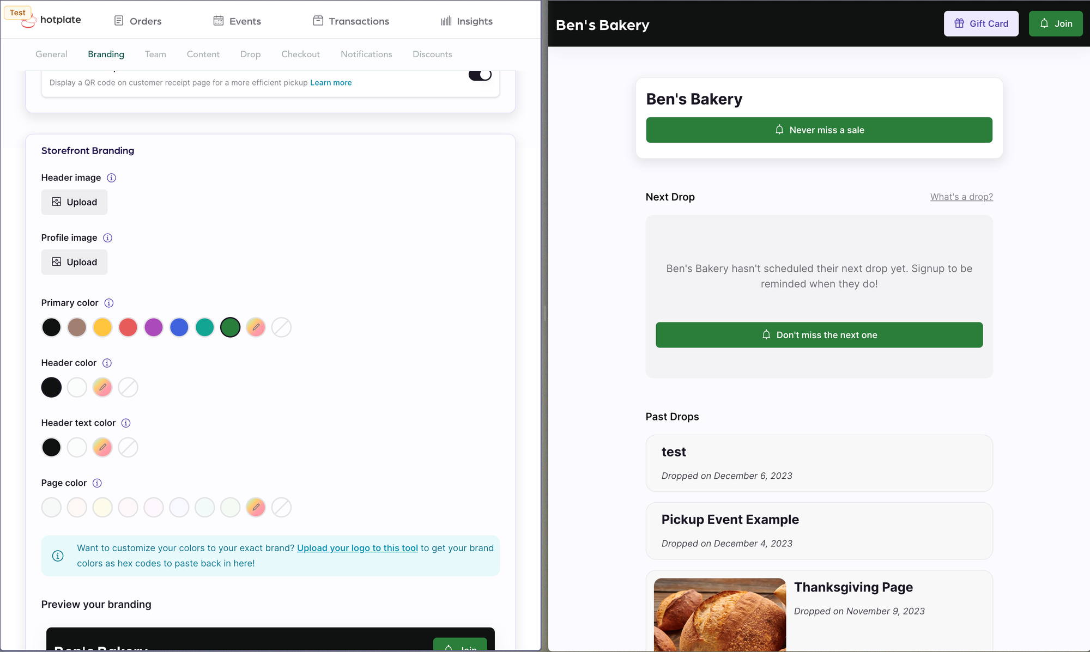Toggle the QR code display switch
Screen dimensions: 1090x652
pos(480,75)
